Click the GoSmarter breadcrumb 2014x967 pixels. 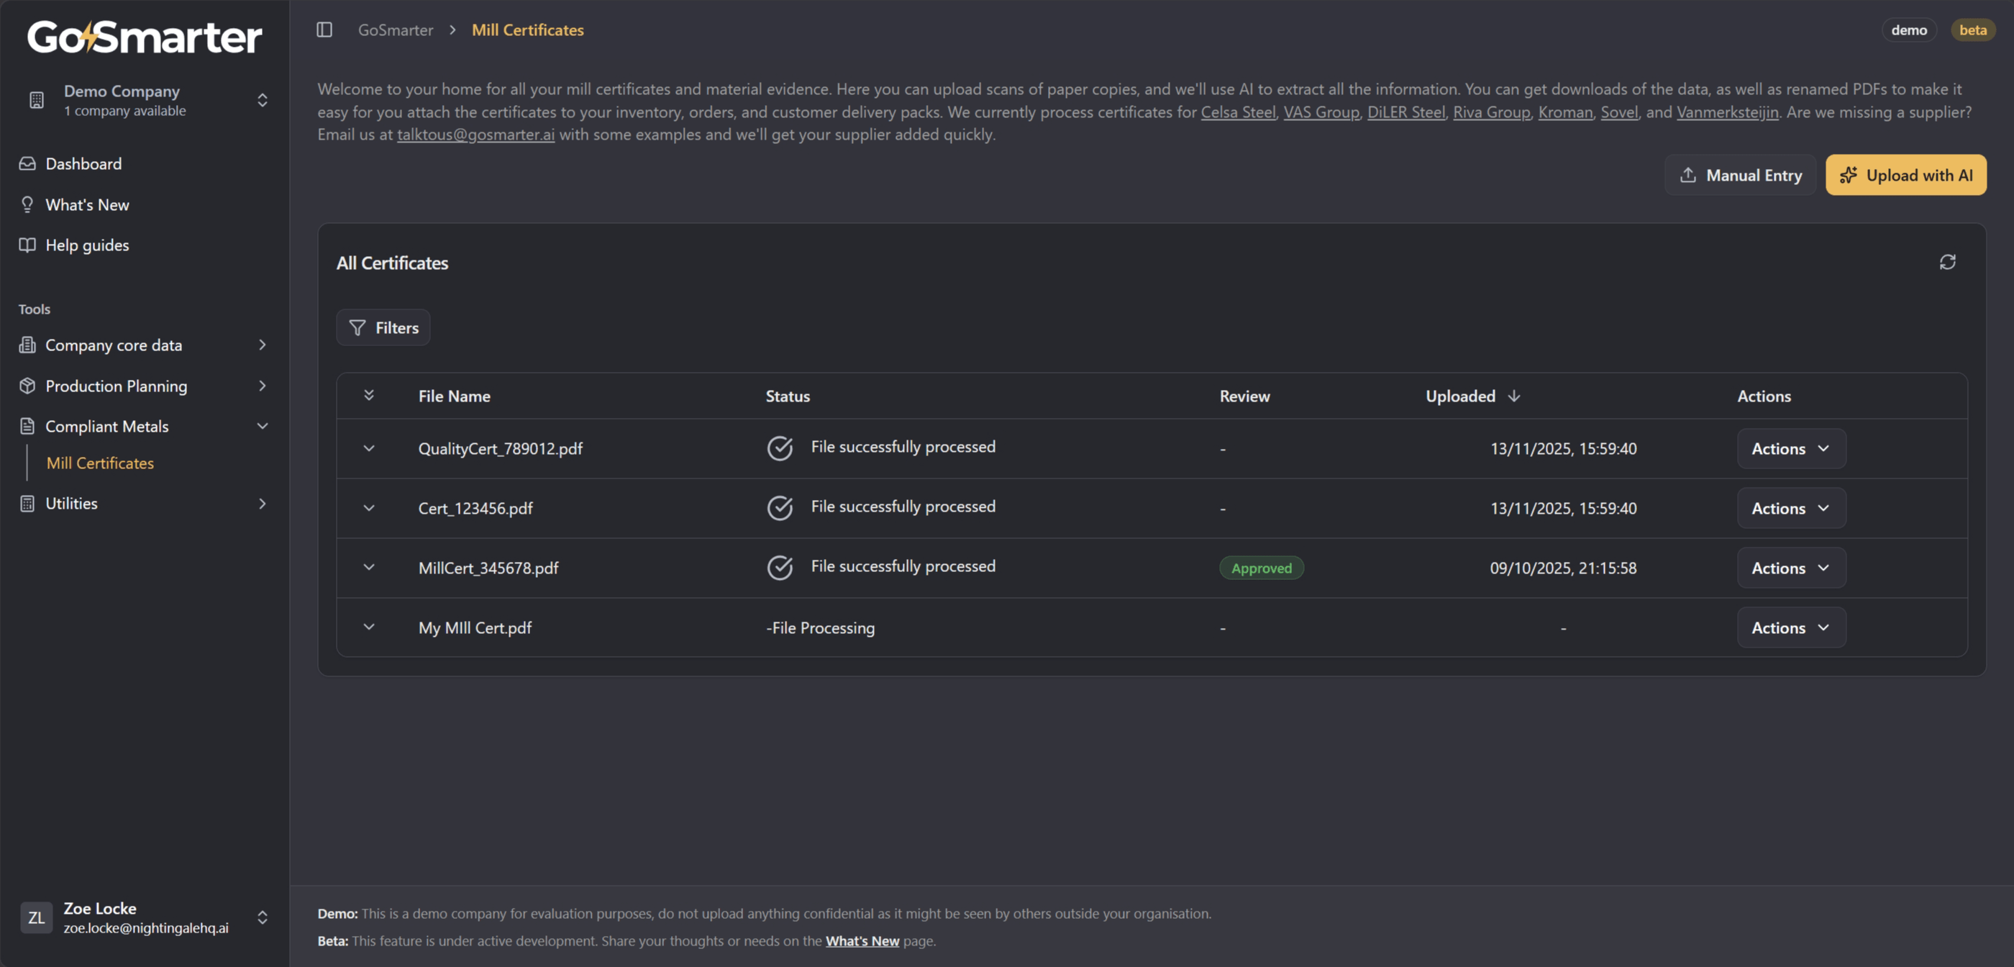pos(396,29)
